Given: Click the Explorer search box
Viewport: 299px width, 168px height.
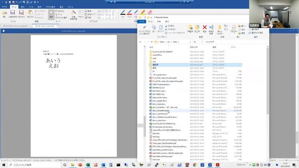Looking at the screenshot, I should (233, 42).
